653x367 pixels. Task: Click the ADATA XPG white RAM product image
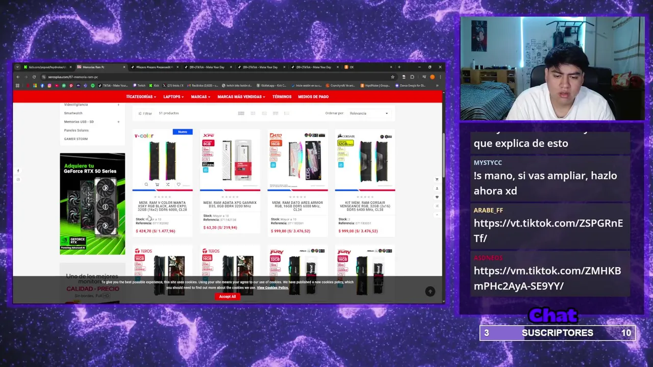tap(230, 161)
